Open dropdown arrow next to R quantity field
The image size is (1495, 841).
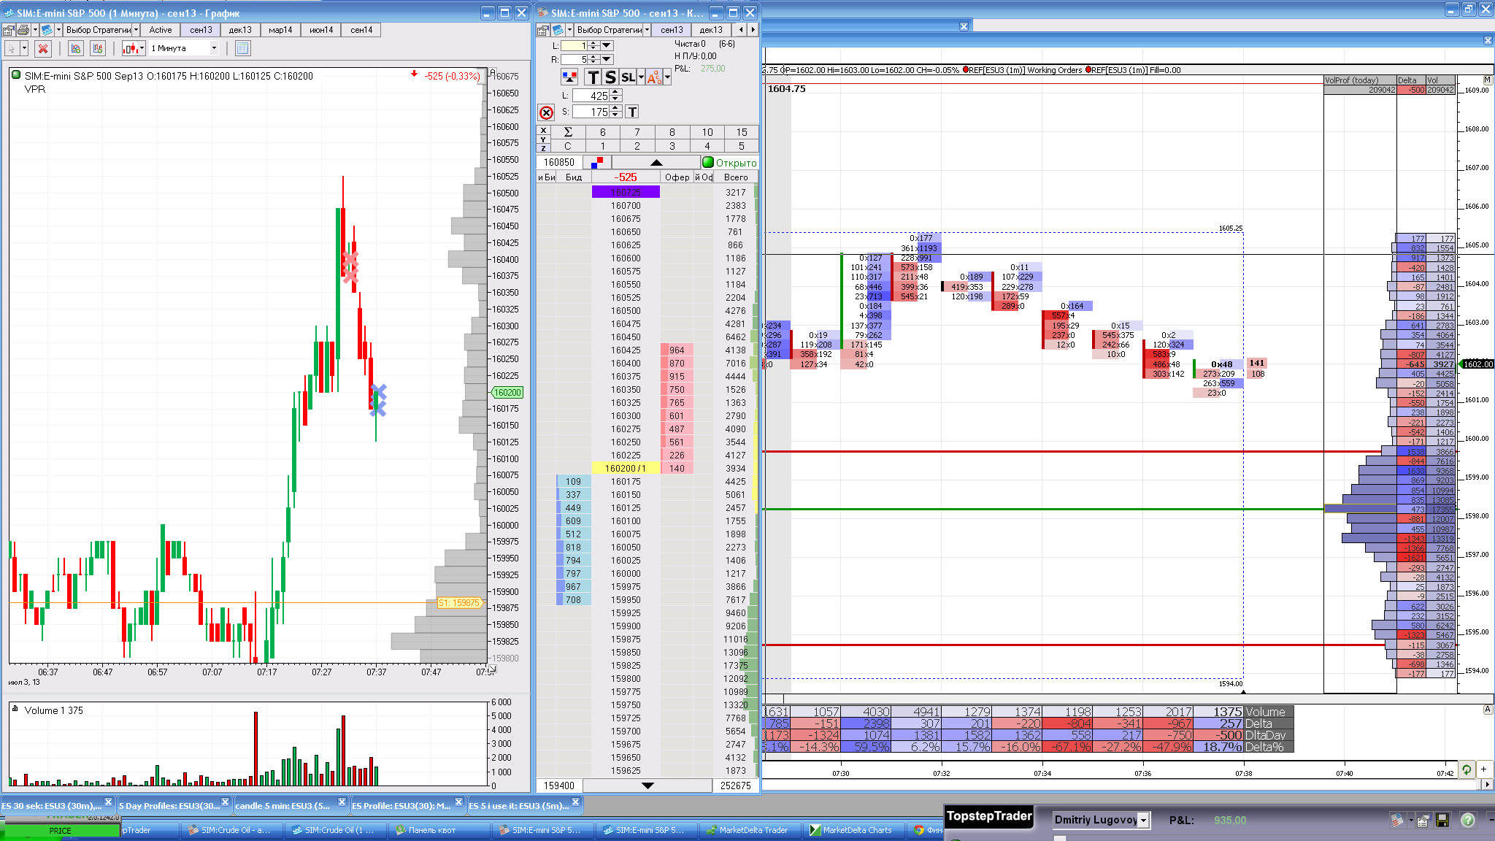pyautogui.click(x=607, y=59)
